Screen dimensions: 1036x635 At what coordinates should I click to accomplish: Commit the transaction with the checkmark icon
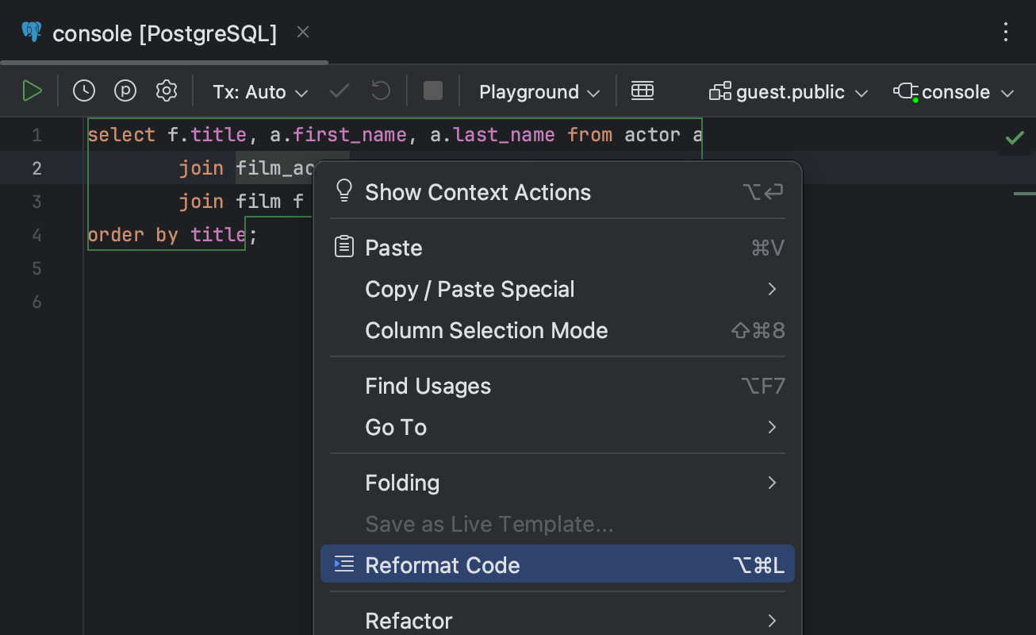click(x=339, y=90)
